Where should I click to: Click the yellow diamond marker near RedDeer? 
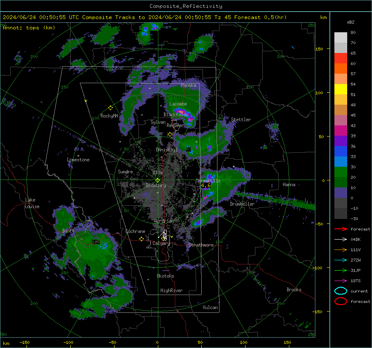[x=170, y=134]
